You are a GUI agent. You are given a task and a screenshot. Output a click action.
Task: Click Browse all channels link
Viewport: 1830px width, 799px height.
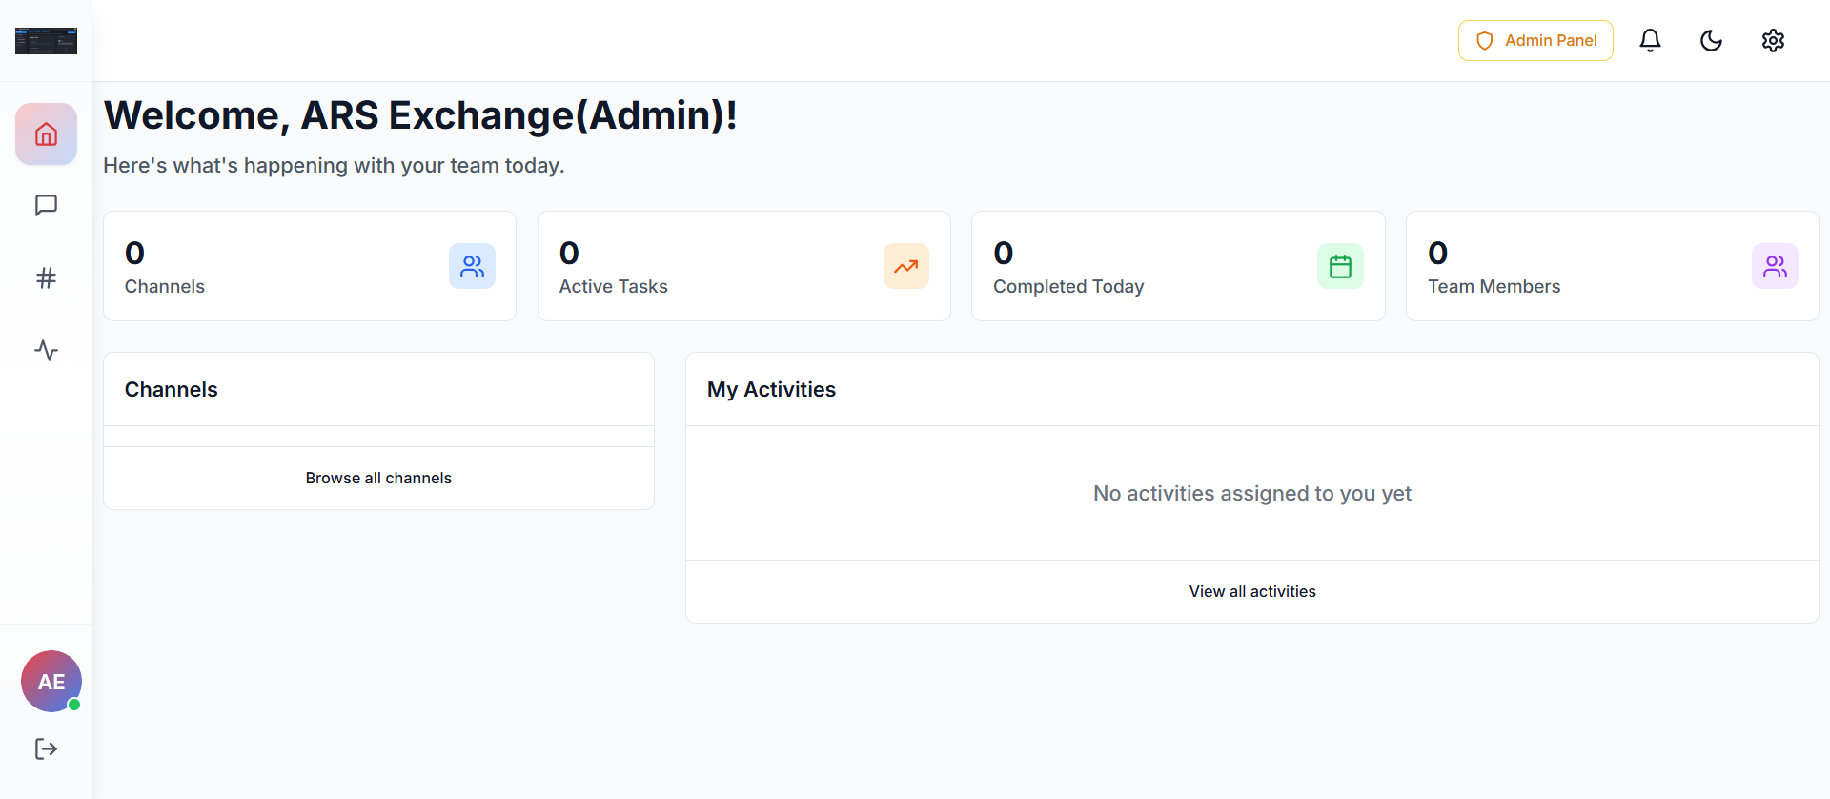point(378,478)
